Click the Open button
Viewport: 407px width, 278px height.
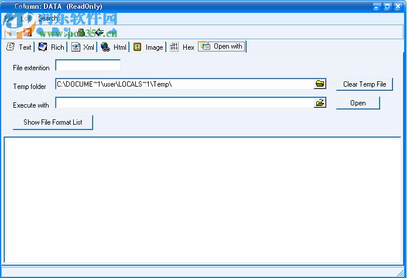(x=358, y=103)
